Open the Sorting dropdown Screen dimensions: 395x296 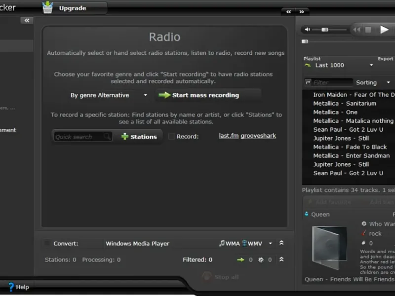(x=388, y=82)
